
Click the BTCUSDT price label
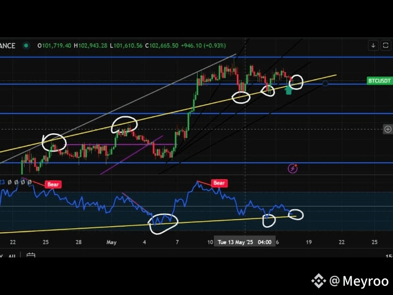point(380,81)
